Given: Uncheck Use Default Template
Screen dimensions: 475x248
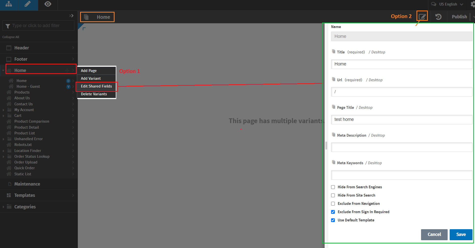Looking at the screenshot, I should [x=333, y=220].
